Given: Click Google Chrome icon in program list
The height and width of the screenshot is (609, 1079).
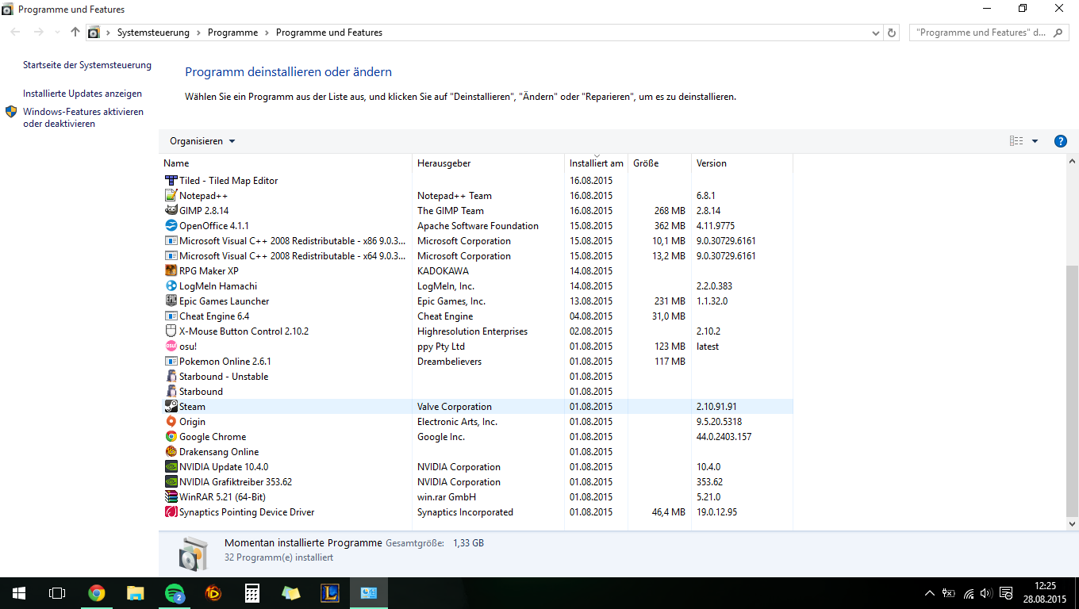Looking at the screenshot, I should pyautogui.click(x=171, y=437).
